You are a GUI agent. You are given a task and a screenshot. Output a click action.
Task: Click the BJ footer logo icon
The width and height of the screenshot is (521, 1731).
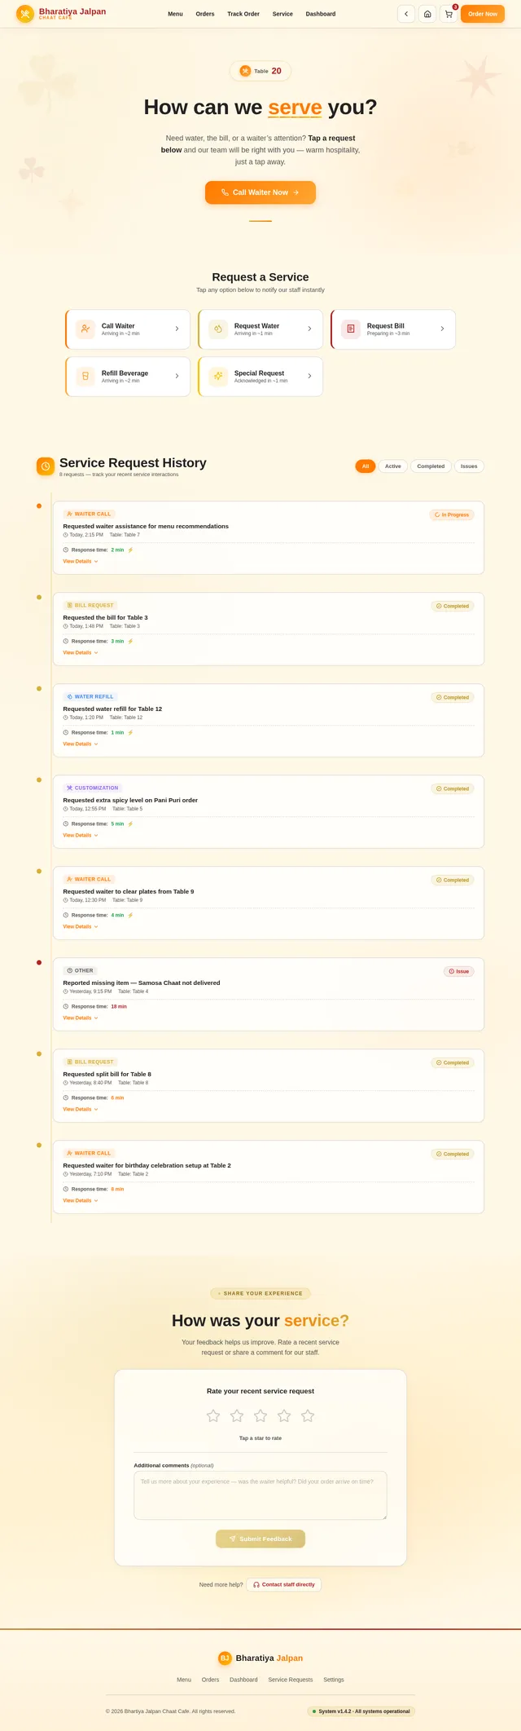(x=225, y=1658)
